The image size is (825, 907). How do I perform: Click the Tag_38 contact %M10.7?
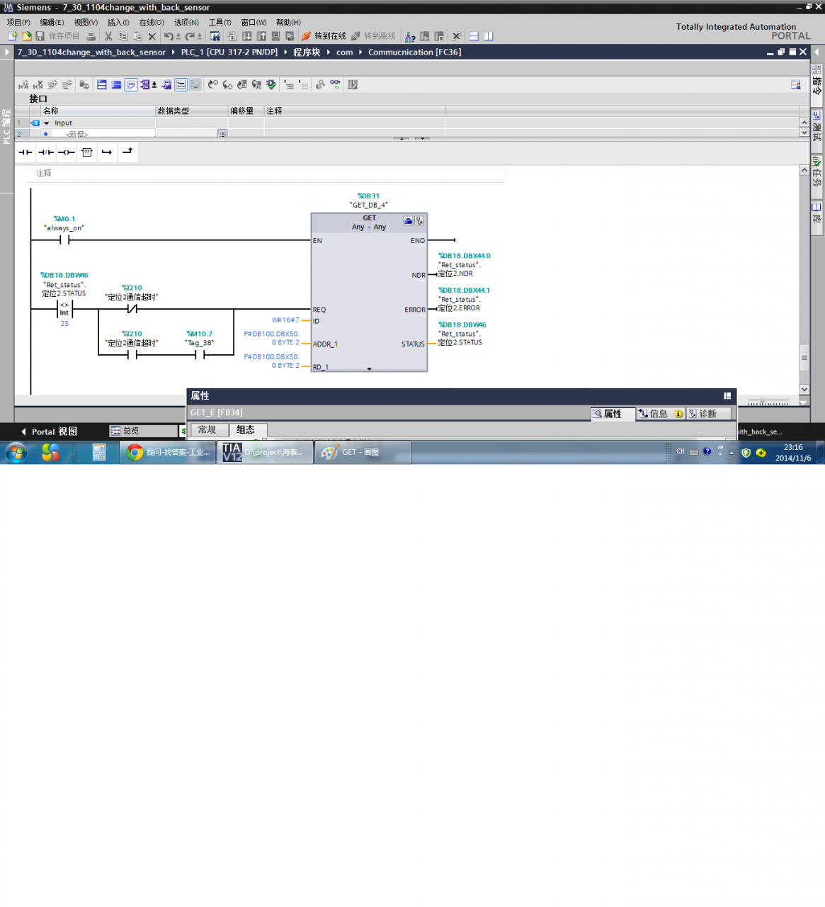pos(200,355)
